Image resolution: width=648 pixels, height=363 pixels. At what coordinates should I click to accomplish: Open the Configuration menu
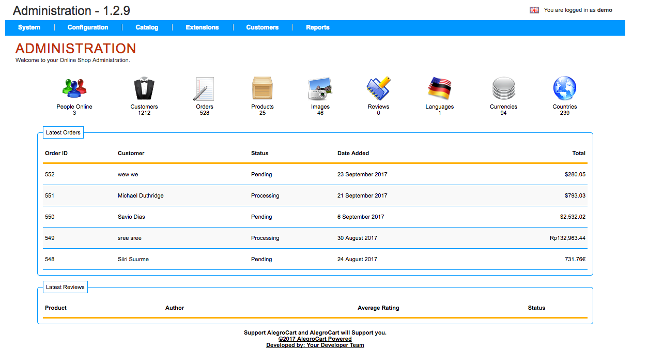point(88,27)
